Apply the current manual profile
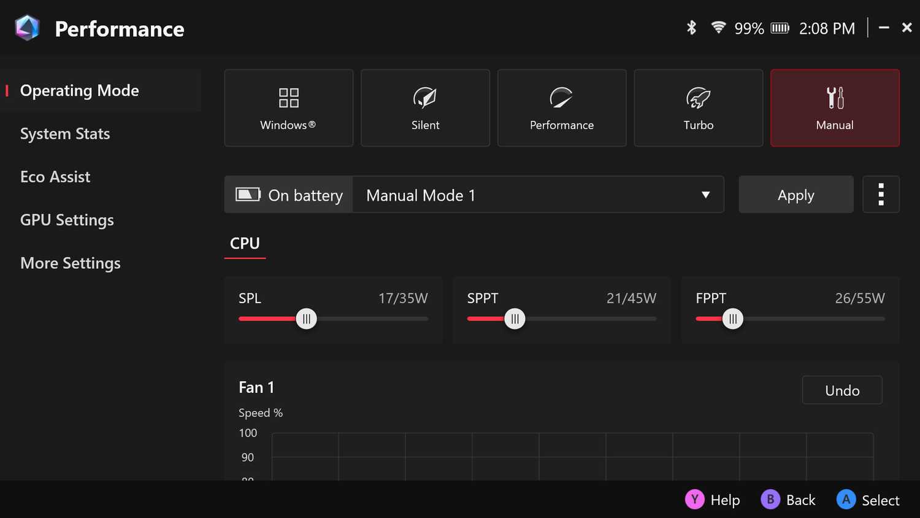Screen dimensions: 920x518 (795, 195)
